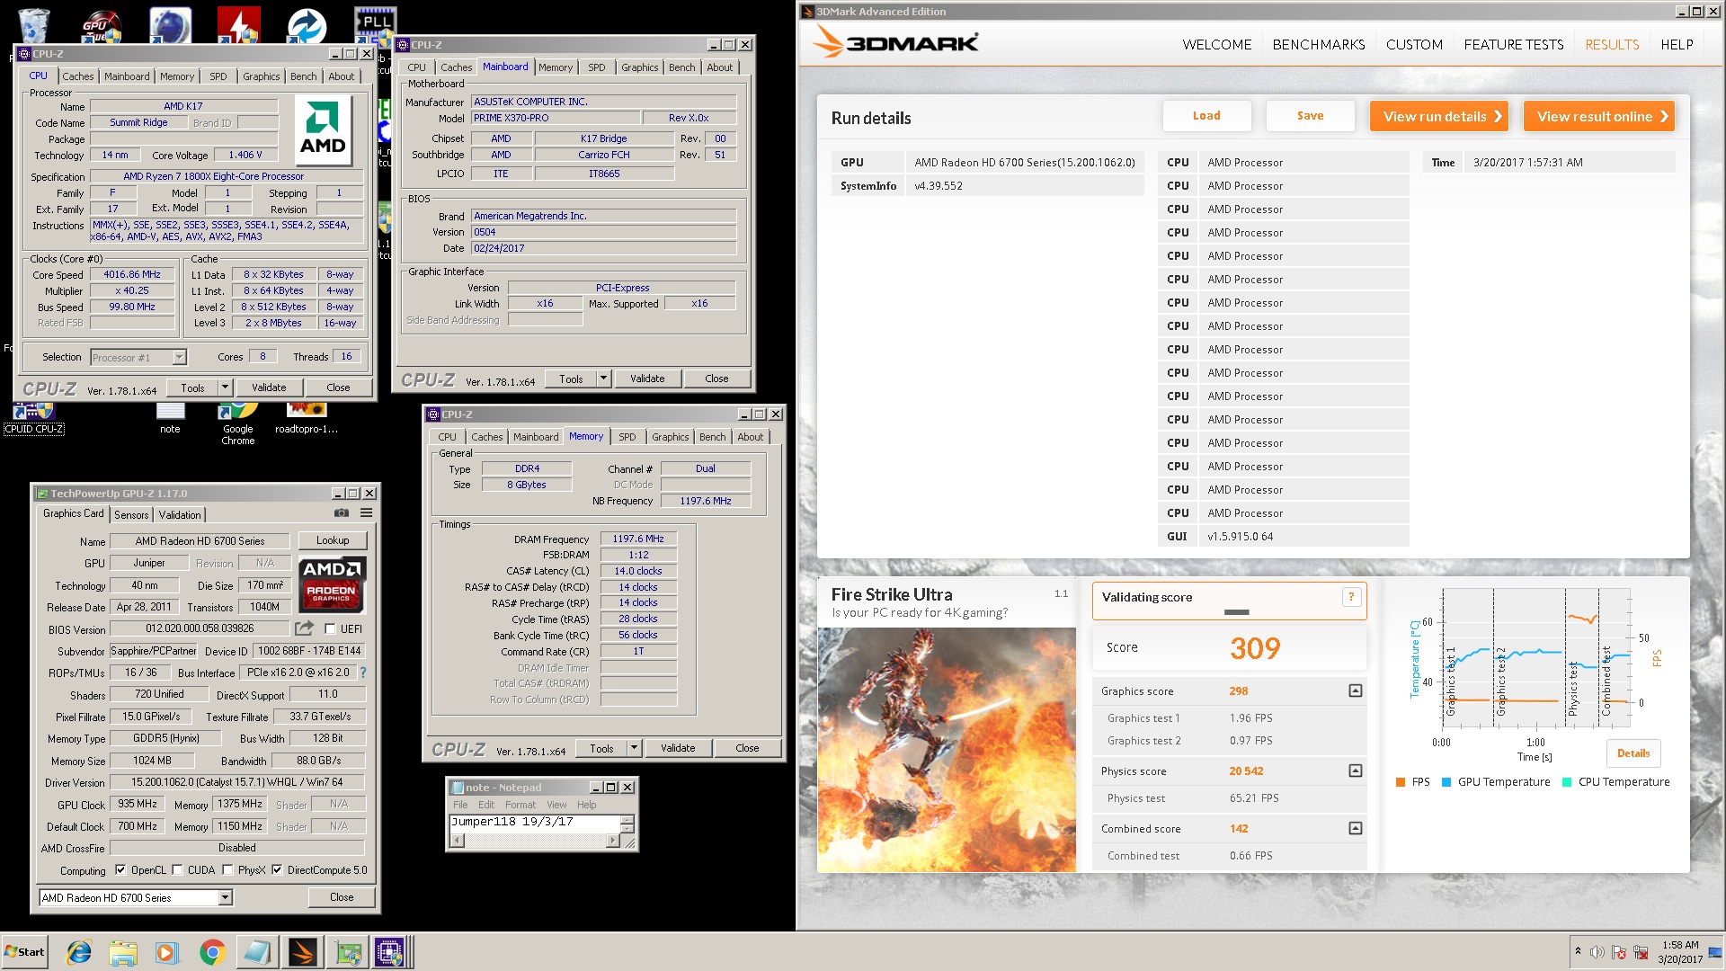Collapse the Combined score section

(x=1356, y=828)
